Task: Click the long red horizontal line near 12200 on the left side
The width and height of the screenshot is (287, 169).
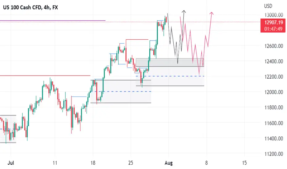Action: coord(45,76)
